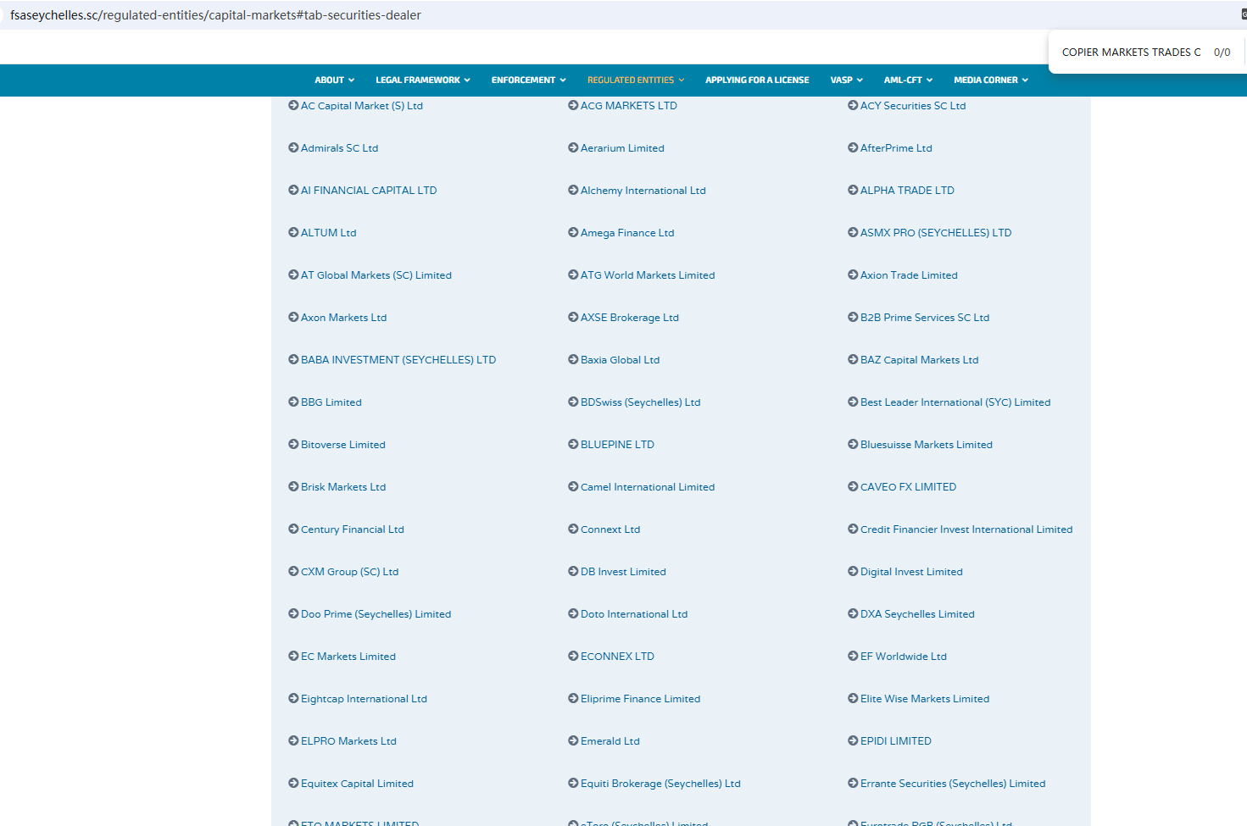Open Eliprime Finance Limited link
1247x826 pixels.
pos(640,699)
